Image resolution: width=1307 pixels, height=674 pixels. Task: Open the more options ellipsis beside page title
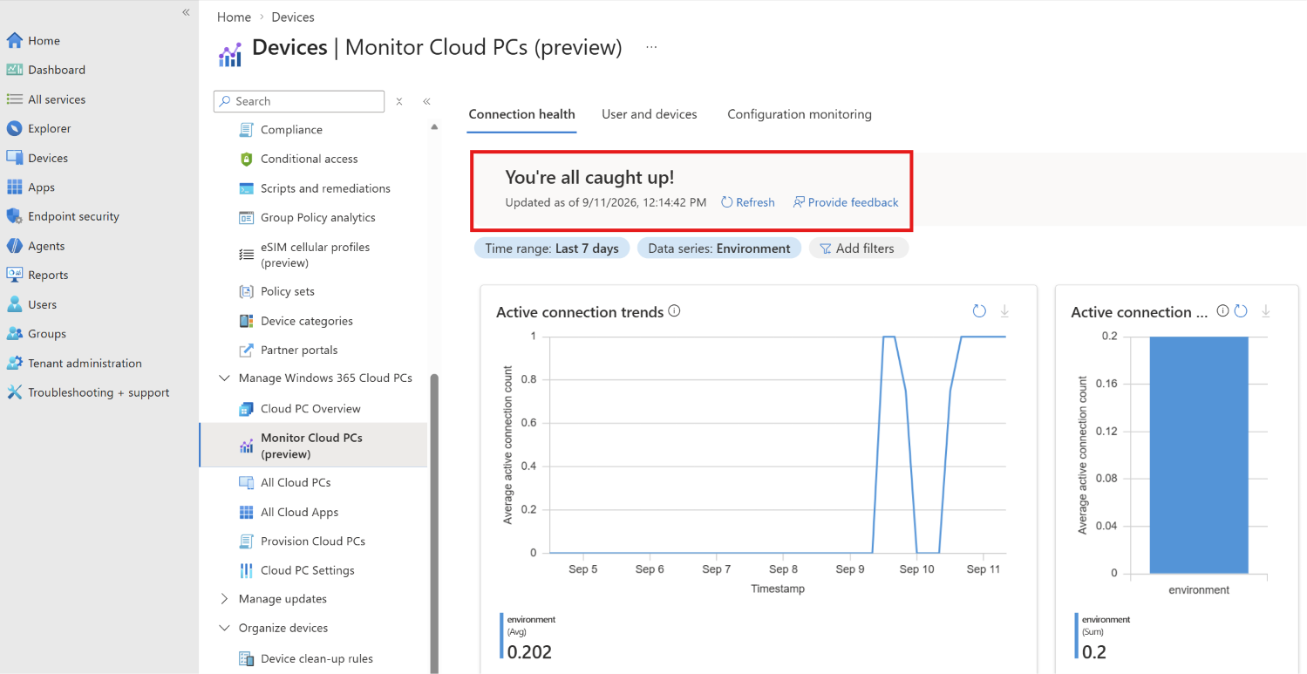651,47
